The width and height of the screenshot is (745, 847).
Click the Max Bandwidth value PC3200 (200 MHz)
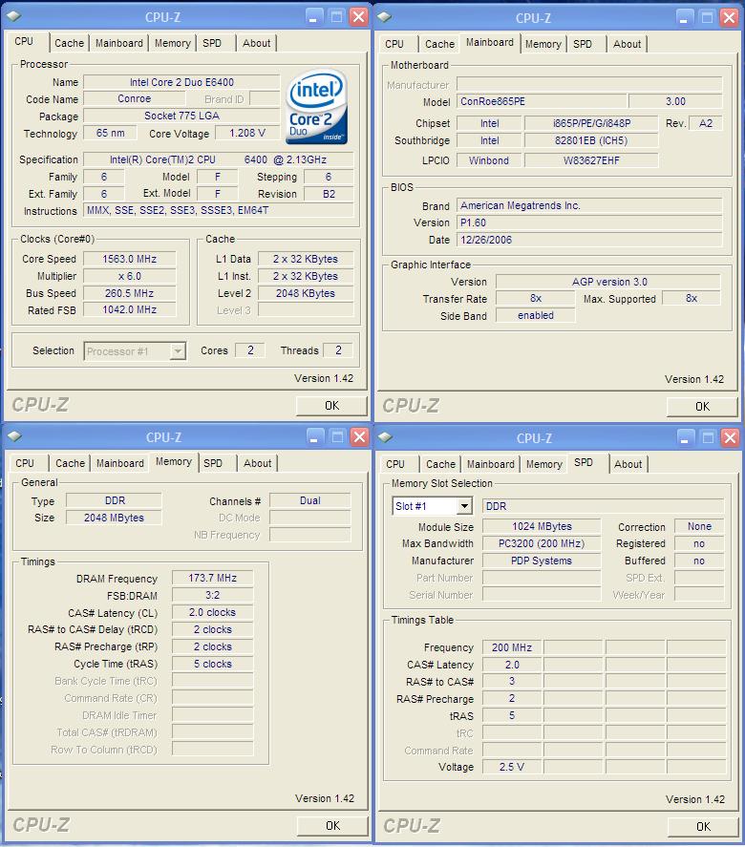click(x=542, y=543)
